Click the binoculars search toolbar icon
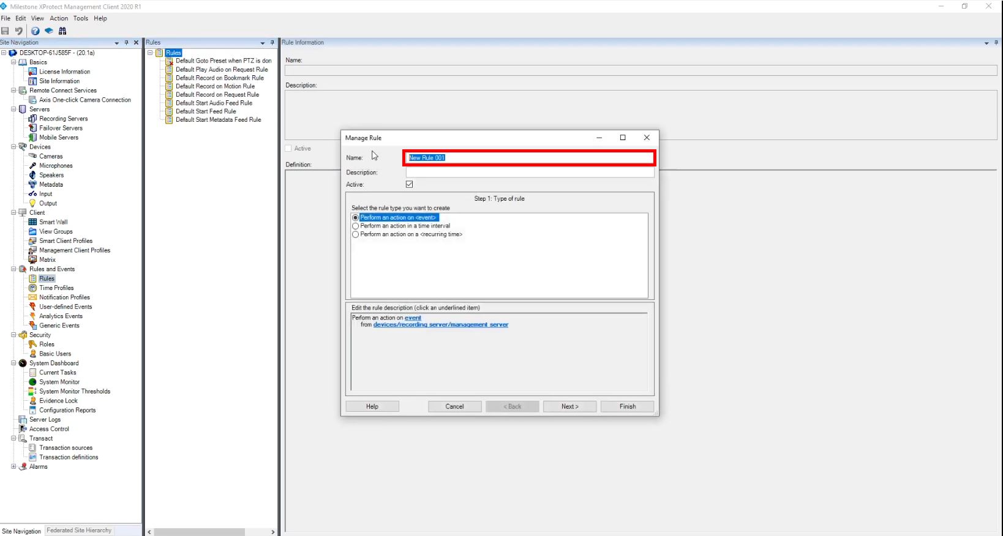1003x536 pixels. [x=62, y=31]
